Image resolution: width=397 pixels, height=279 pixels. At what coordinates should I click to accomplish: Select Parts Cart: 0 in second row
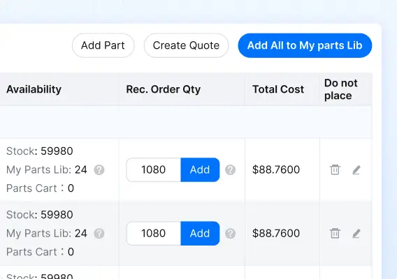tap(40, 252)
